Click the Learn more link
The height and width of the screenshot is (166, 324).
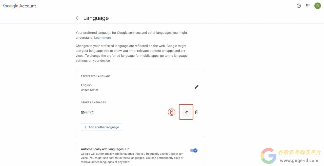click(103, 38)
